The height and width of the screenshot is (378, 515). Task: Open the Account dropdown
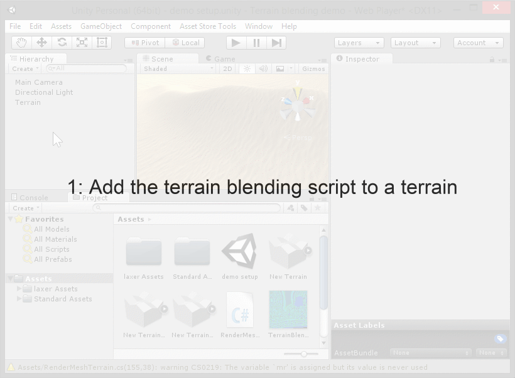pos(478,43)
